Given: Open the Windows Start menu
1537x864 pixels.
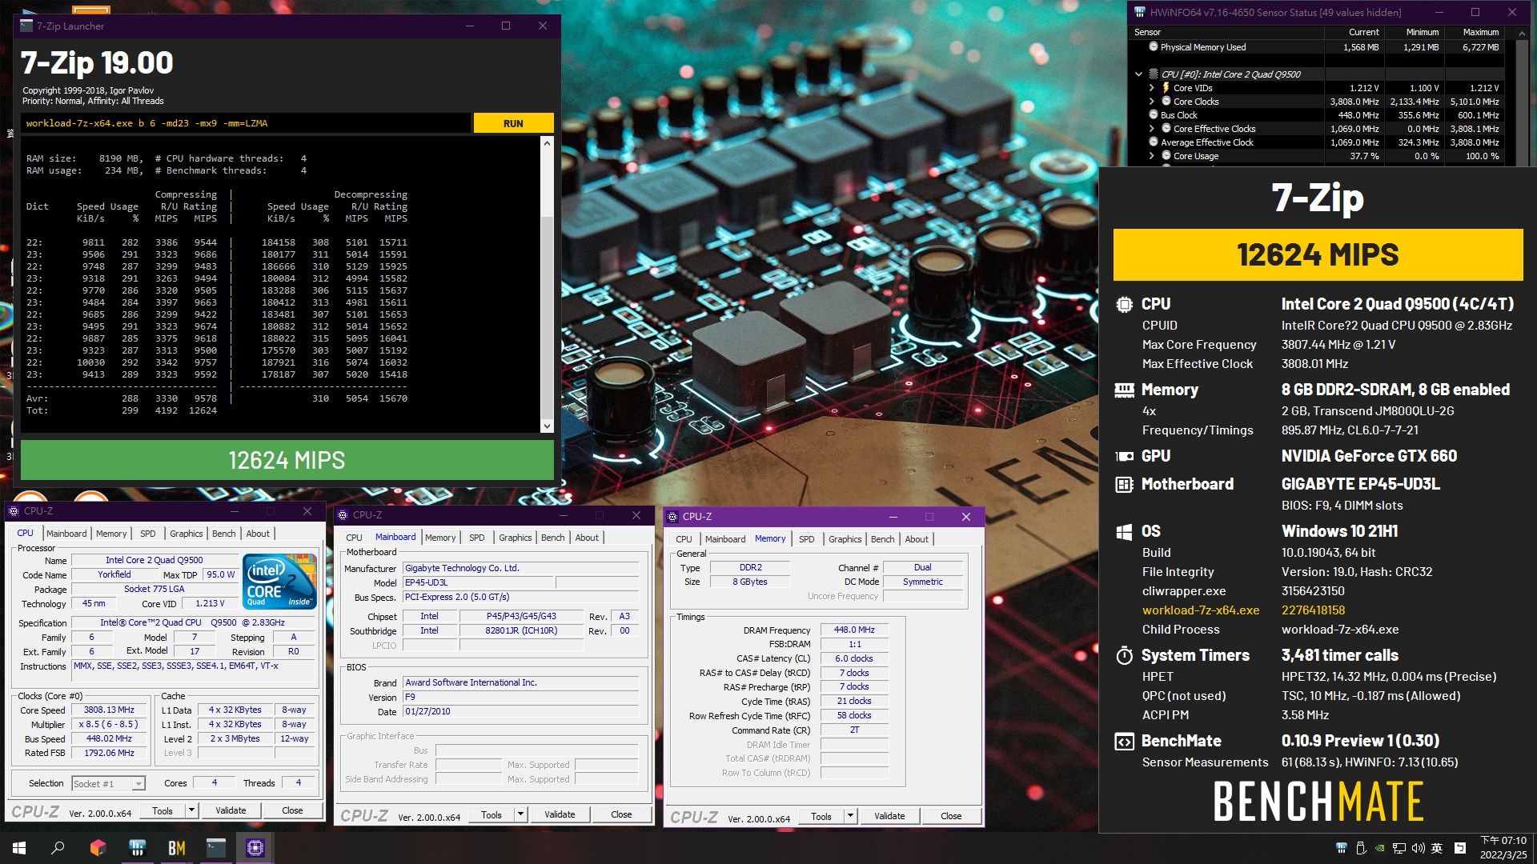Looking at the screenshot, I should [19, 848].
